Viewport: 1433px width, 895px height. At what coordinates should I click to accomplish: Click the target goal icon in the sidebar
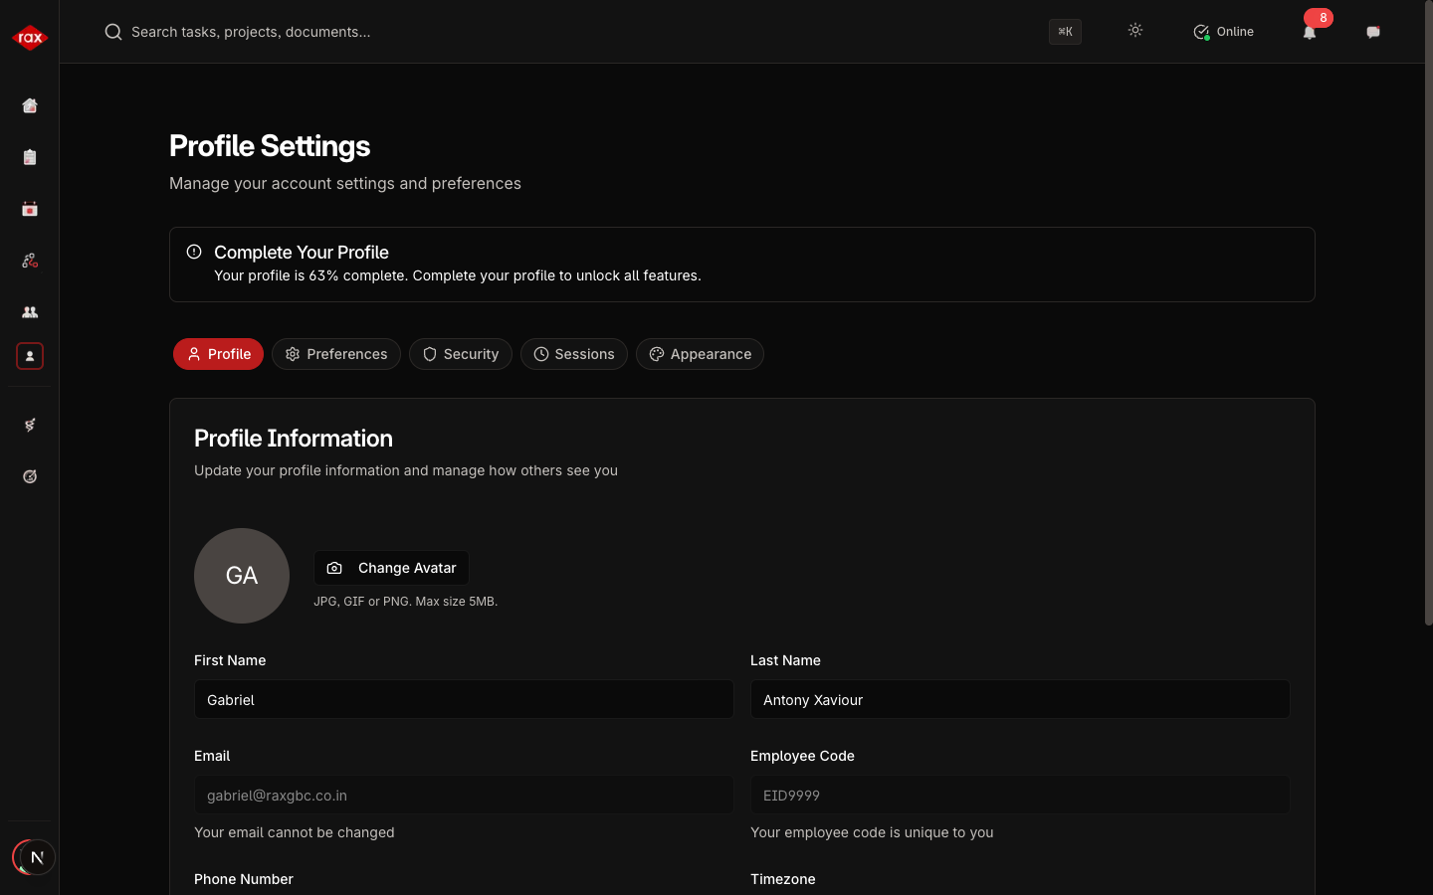(x=30, y=476)
